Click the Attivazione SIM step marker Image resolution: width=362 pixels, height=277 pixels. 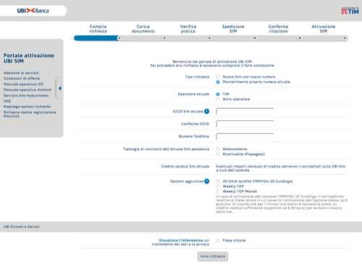pyautogui.click(x=345, y=38)
